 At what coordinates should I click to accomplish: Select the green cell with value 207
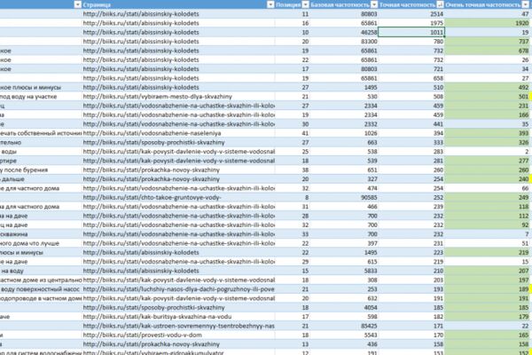(488, 271)
